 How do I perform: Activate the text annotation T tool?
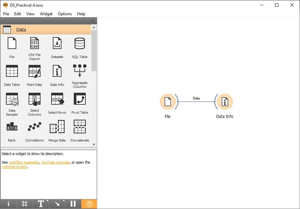41,204
